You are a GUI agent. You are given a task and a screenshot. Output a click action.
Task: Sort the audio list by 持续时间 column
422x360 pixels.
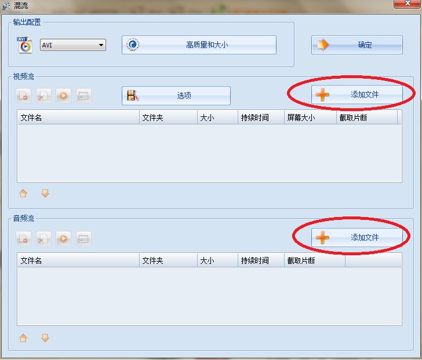pos(261,260)
